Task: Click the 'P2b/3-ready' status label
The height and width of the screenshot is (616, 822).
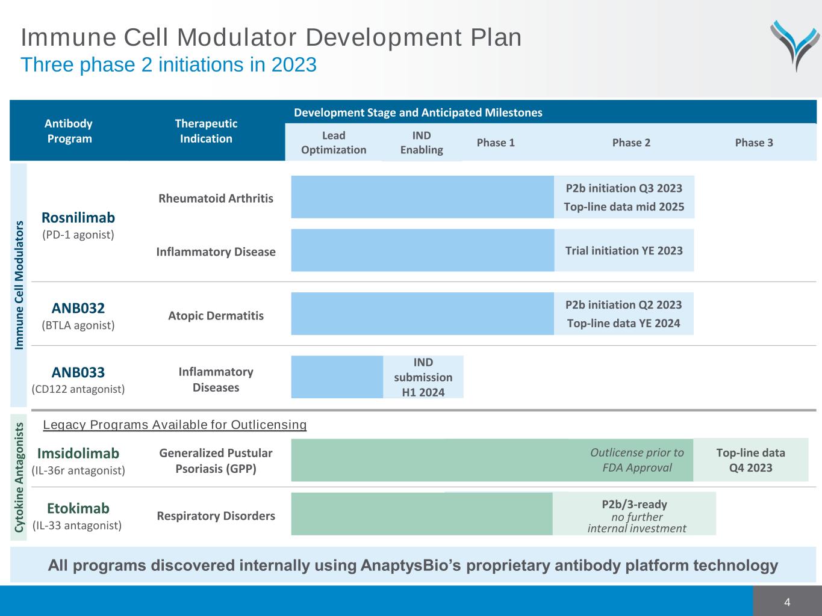Action: click(x=634, y=504)
